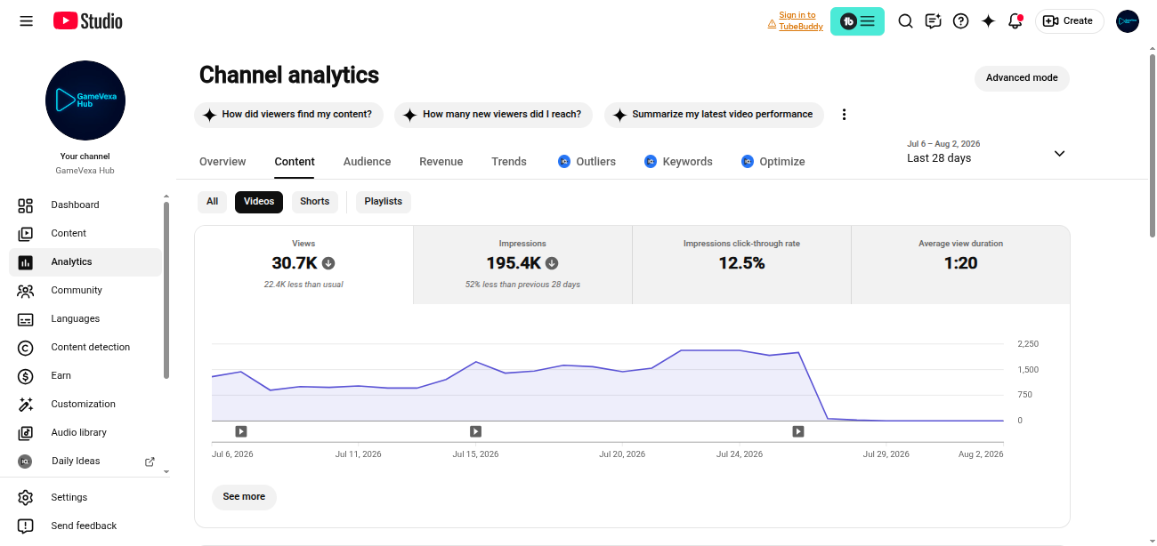The width and height of the screenshot is (1157, 546).
Task: Click the Send feedback icon
Action: (26, 526)
